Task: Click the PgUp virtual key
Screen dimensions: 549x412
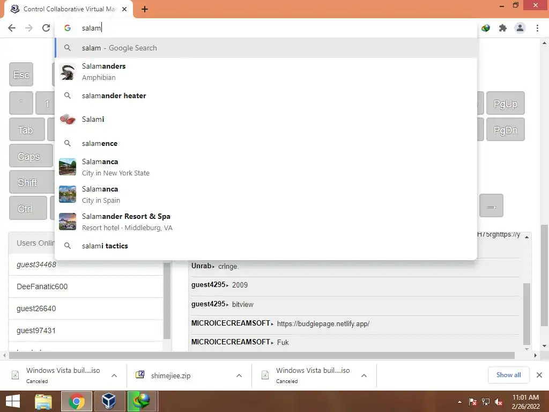Action: click(505, 104)
